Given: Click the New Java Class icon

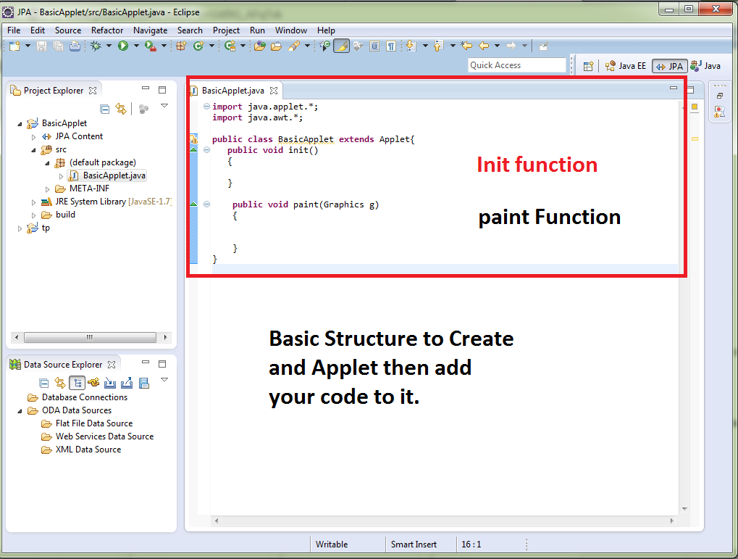Looking at the screenshot, I should (198, 46).
